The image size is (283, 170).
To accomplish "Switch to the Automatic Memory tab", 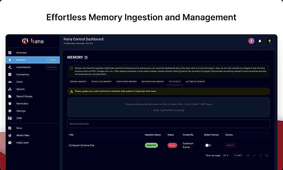I will tap(195, 82).
